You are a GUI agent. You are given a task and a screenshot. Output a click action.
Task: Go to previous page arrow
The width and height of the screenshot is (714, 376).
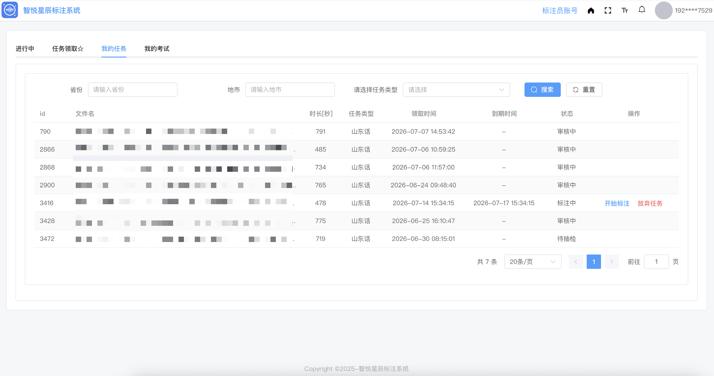tap(576, 262)
